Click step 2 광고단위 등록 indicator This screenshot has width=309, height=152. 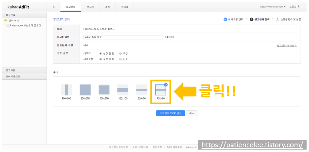click(x=260, y=19)
